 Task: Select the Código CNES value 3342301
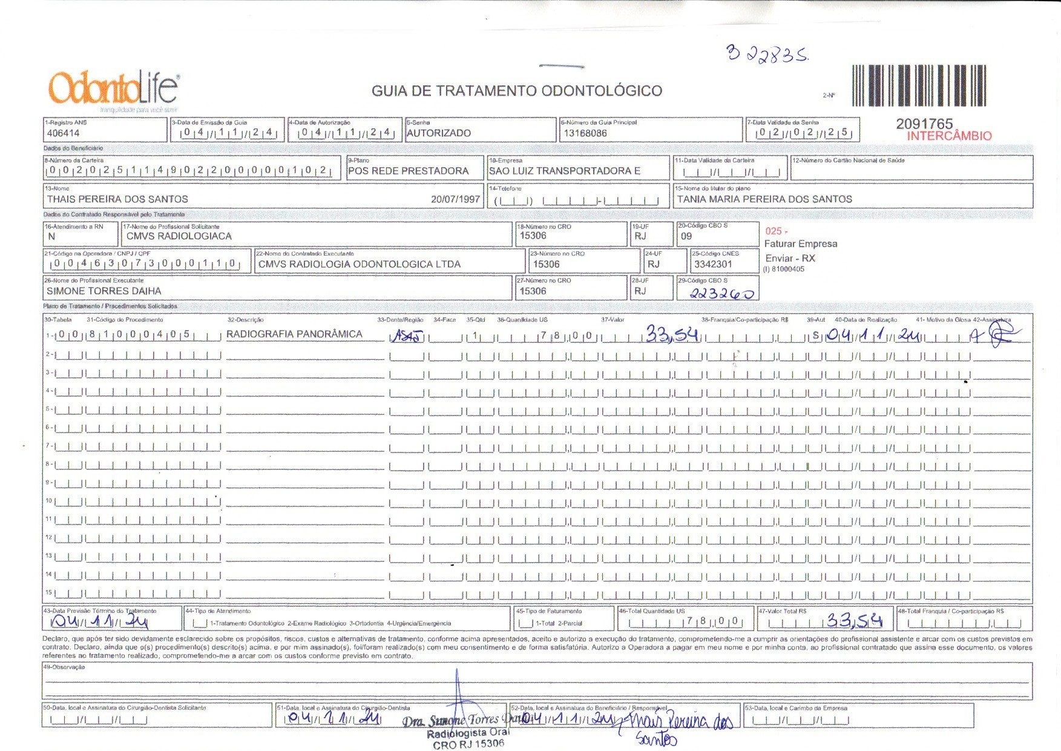(712, 264)
